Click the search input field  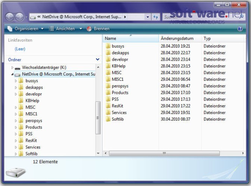[204, 17]
